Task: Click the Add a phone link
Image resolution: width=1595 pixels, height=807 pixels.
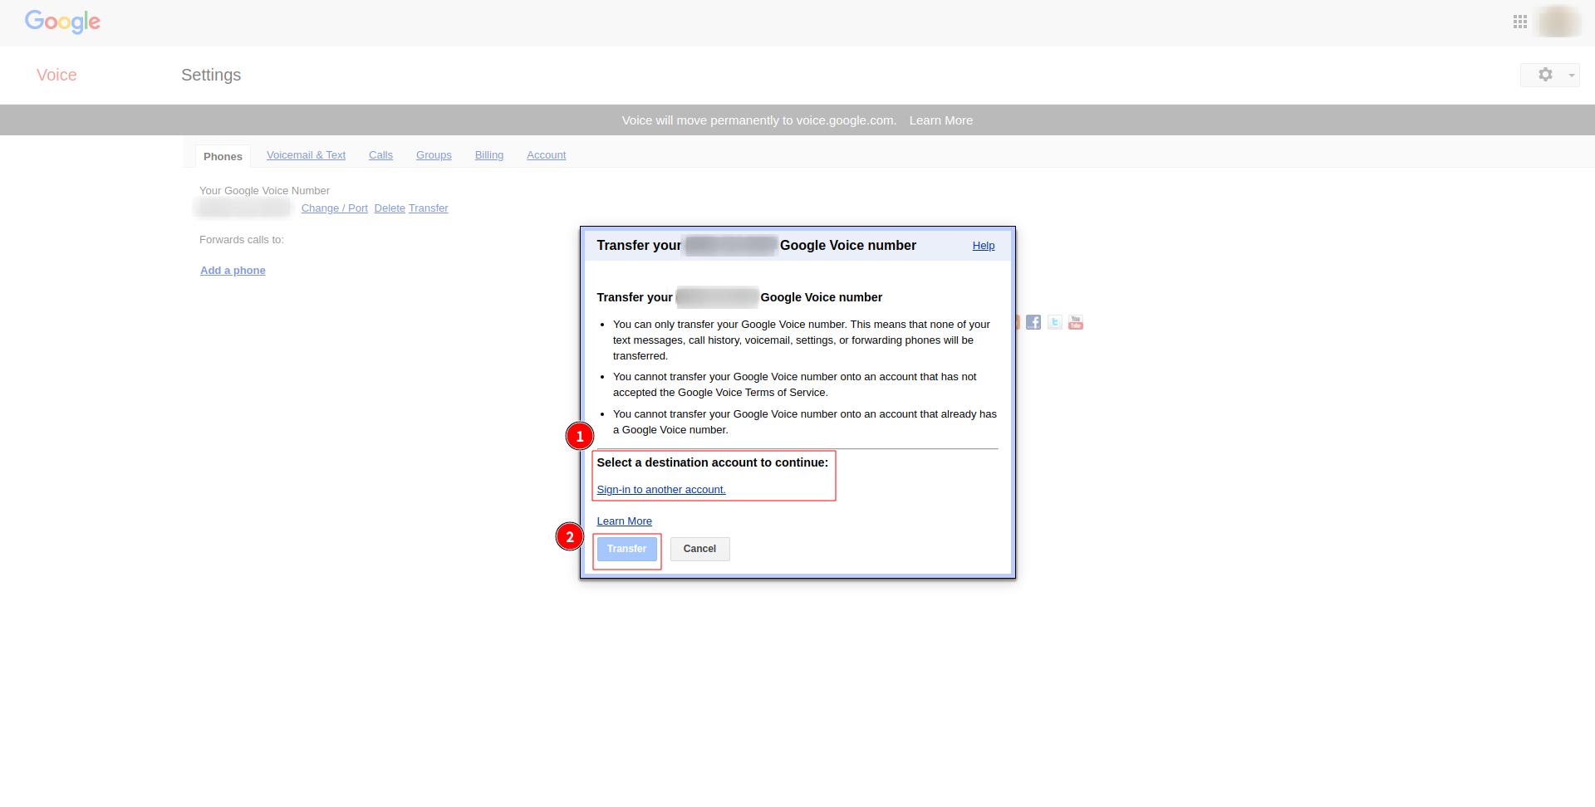Action: pyautogui.click(x=233, y=271)
